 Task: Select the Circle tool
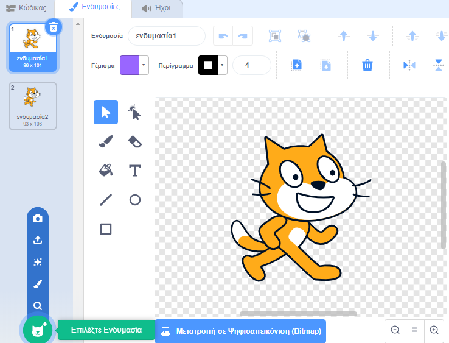pyautogui.click(x=135, y=200)
